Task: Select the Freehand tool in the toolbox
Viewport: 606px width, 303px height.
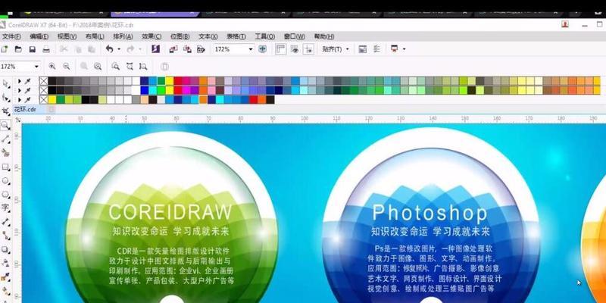Action: click(5, 139)
